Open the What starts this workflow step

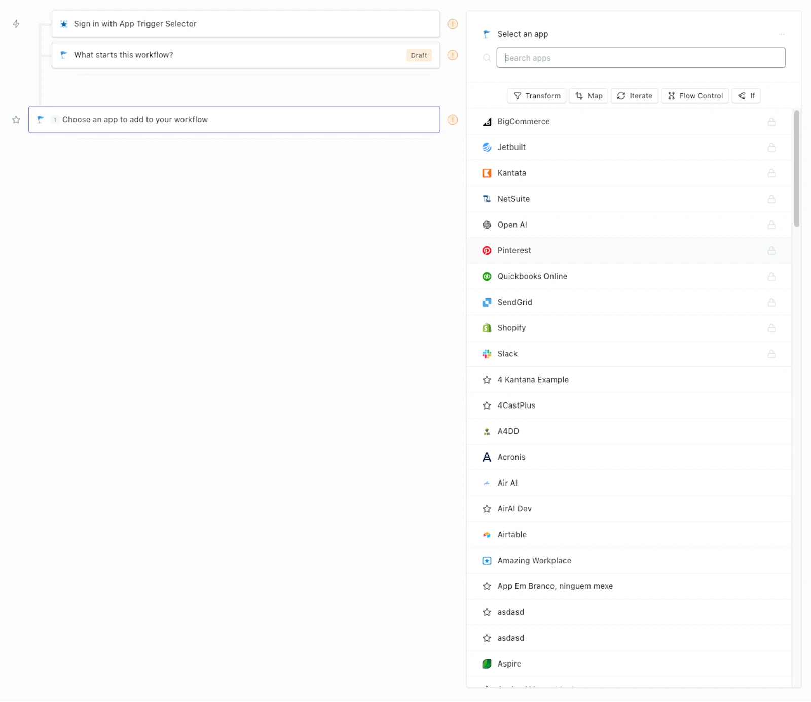[x=246, y=55]
